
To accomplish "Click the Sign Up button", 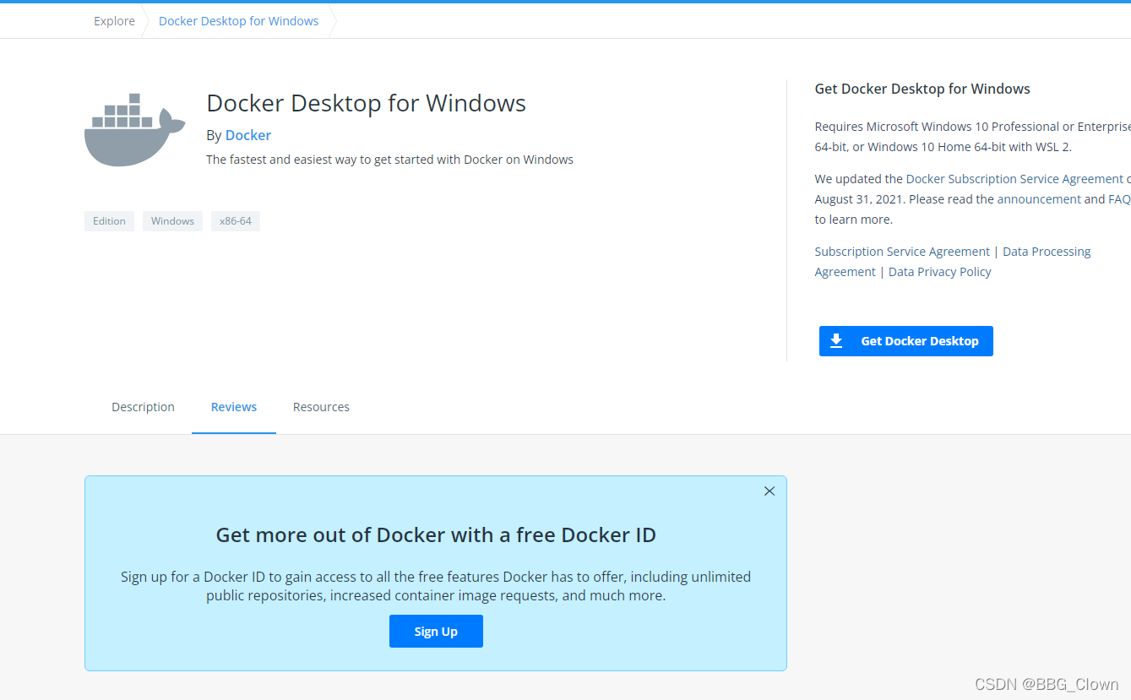I will point(436,632).
